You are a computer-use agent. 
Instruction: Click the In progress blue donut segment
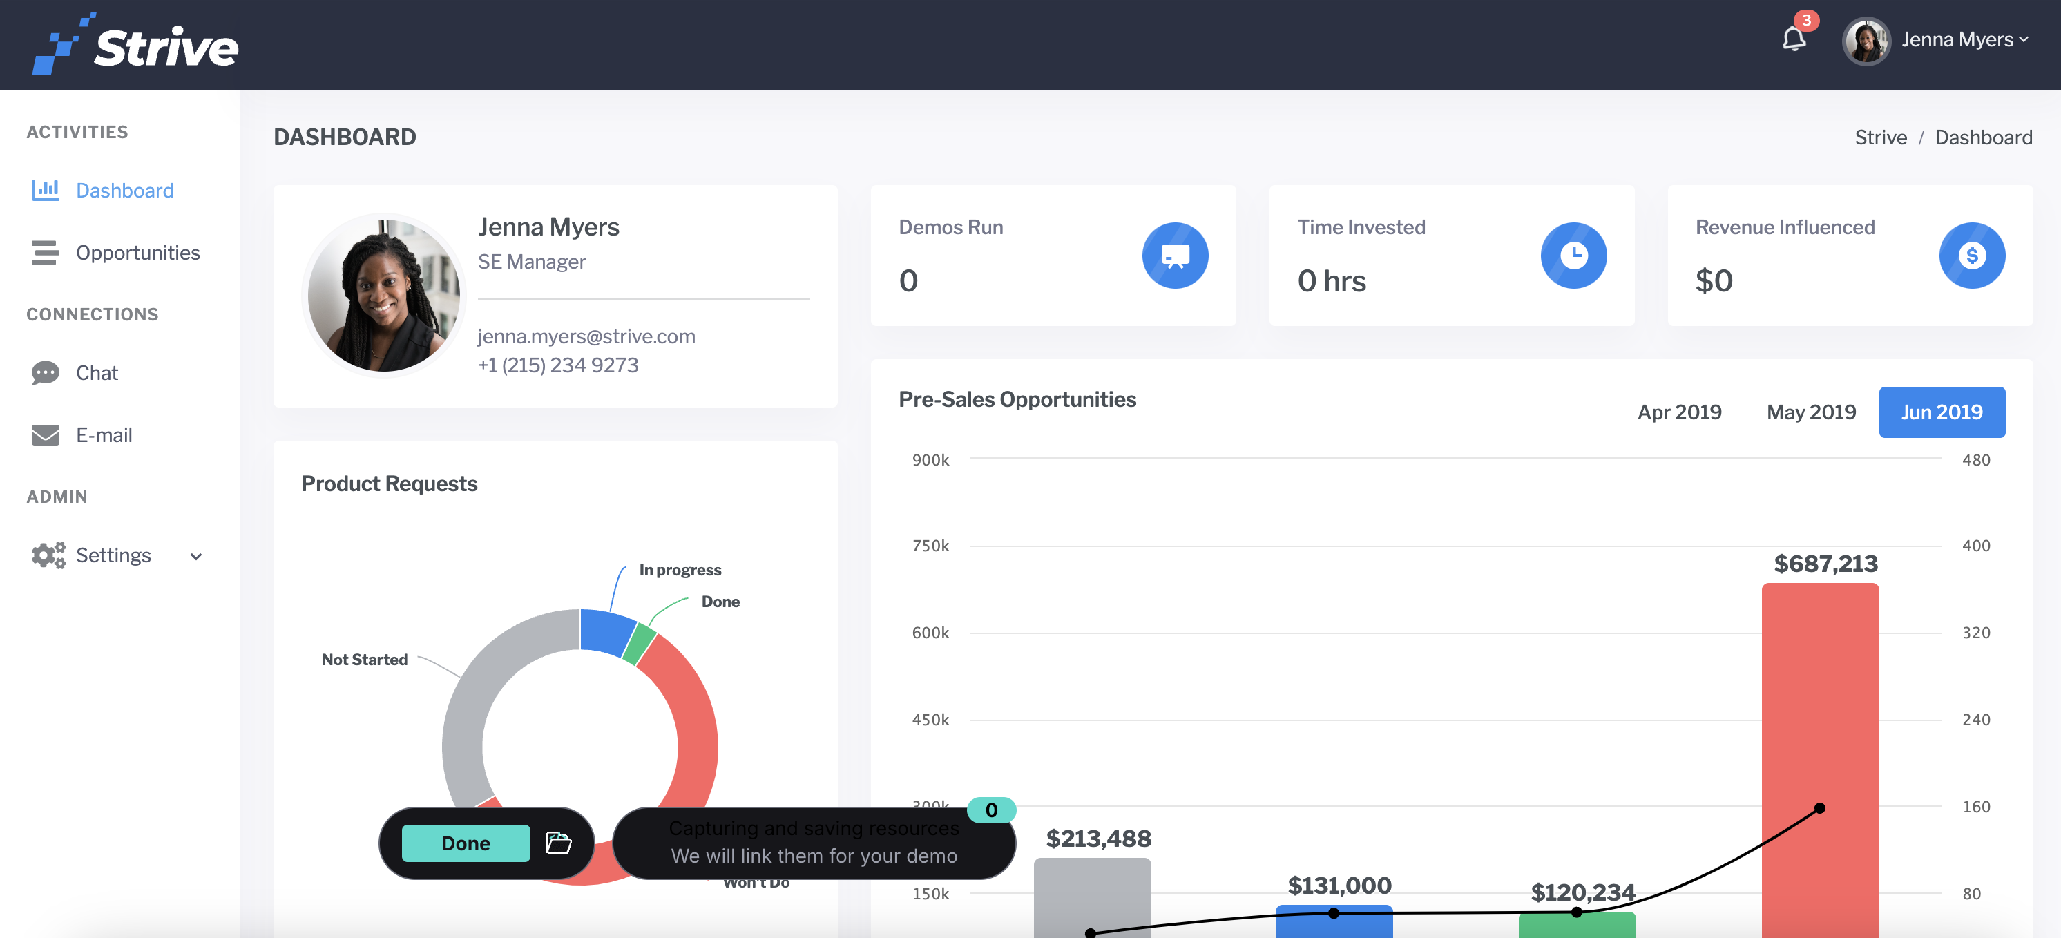(x=606, y=631)
